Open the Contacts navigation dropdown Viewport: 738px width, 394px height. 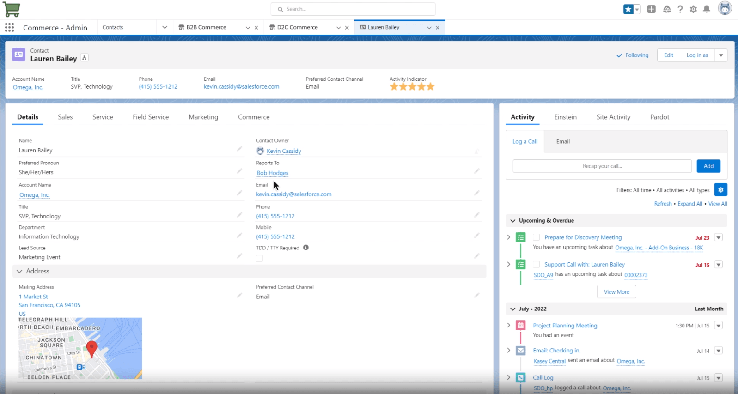point(165,27)
